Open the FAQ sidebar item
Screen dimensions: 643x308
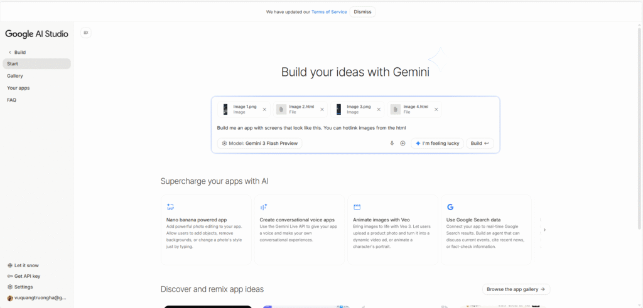tap(12, 100)
